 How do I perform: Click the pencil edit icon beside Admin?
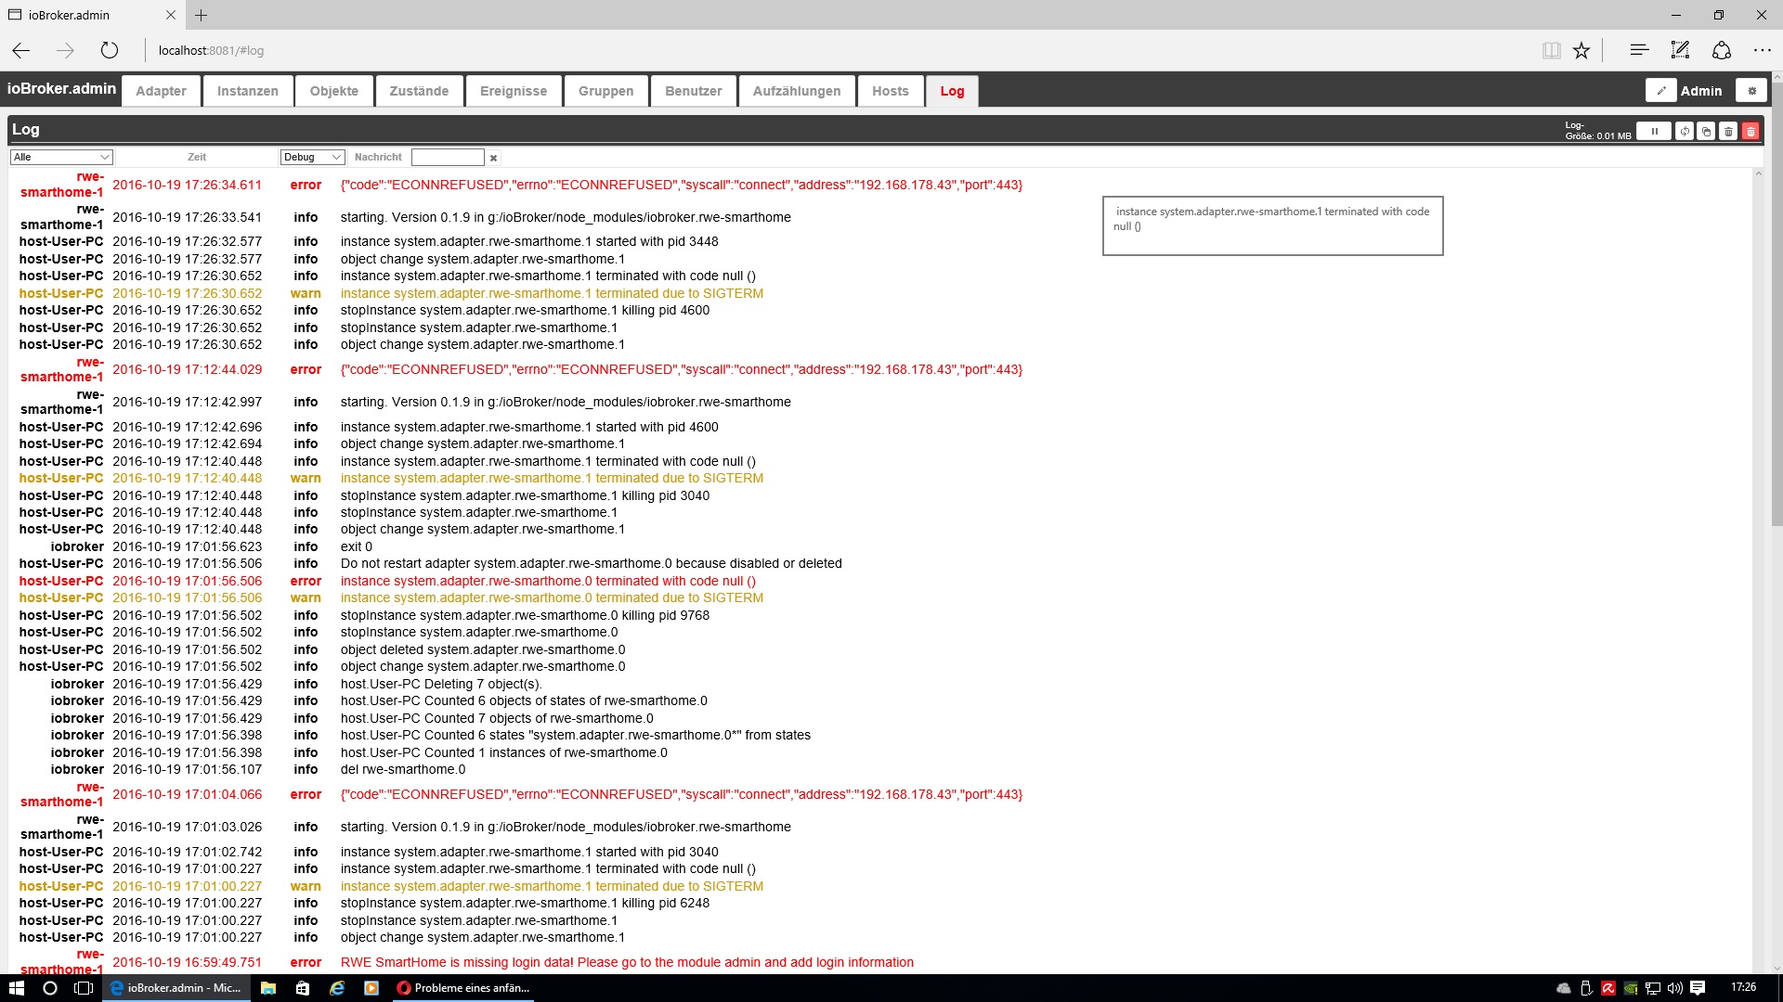tap(1660, 91)
